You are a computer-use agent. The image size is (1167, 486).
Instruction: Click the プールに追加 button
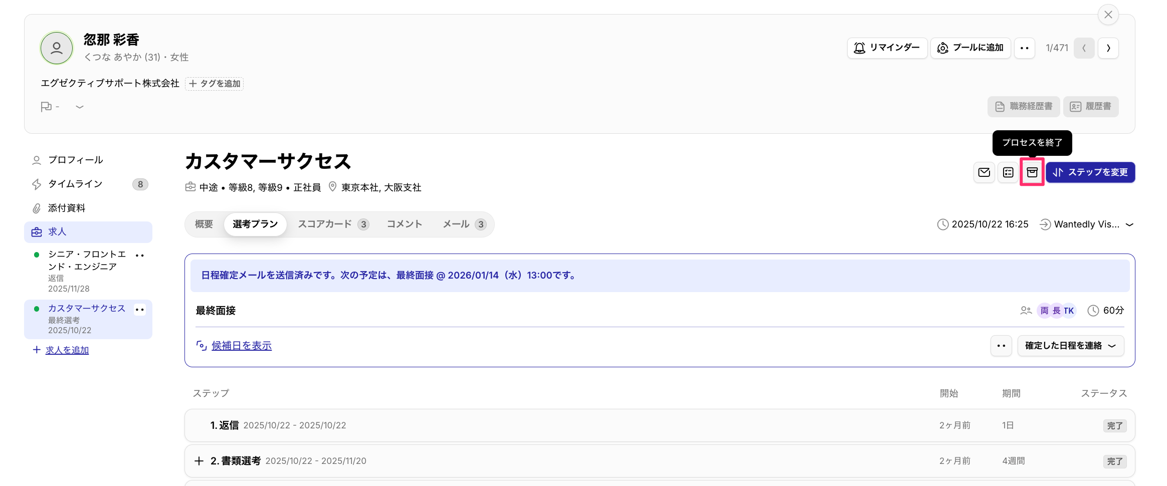click(x=970, y=48)
